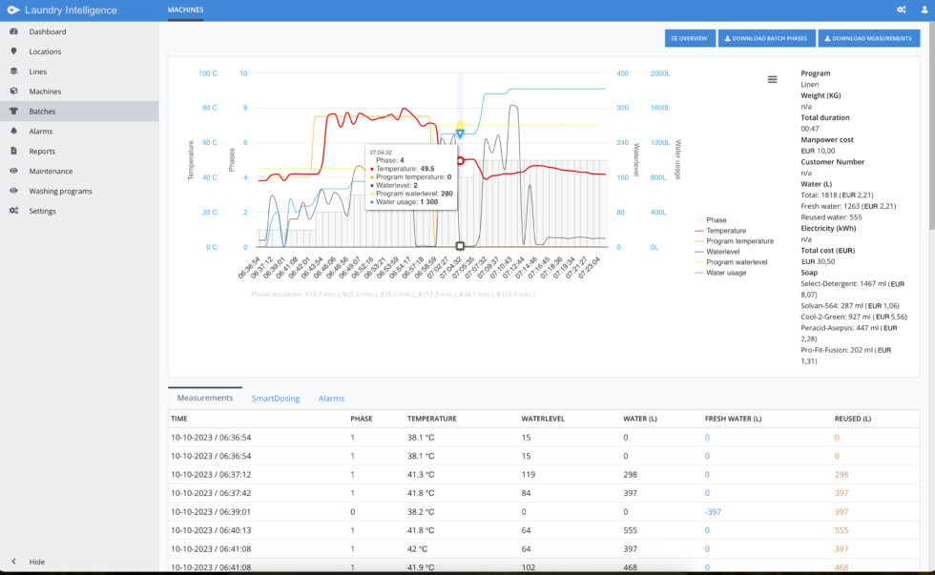
Task: Toggle Water usage series in legend
Action: click(x=725, y=273)
